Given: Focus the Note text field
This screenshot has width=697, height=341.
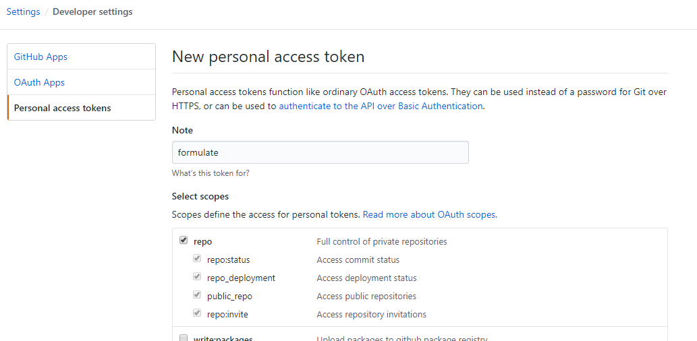Looking at the screenshot, I should 320,152.
